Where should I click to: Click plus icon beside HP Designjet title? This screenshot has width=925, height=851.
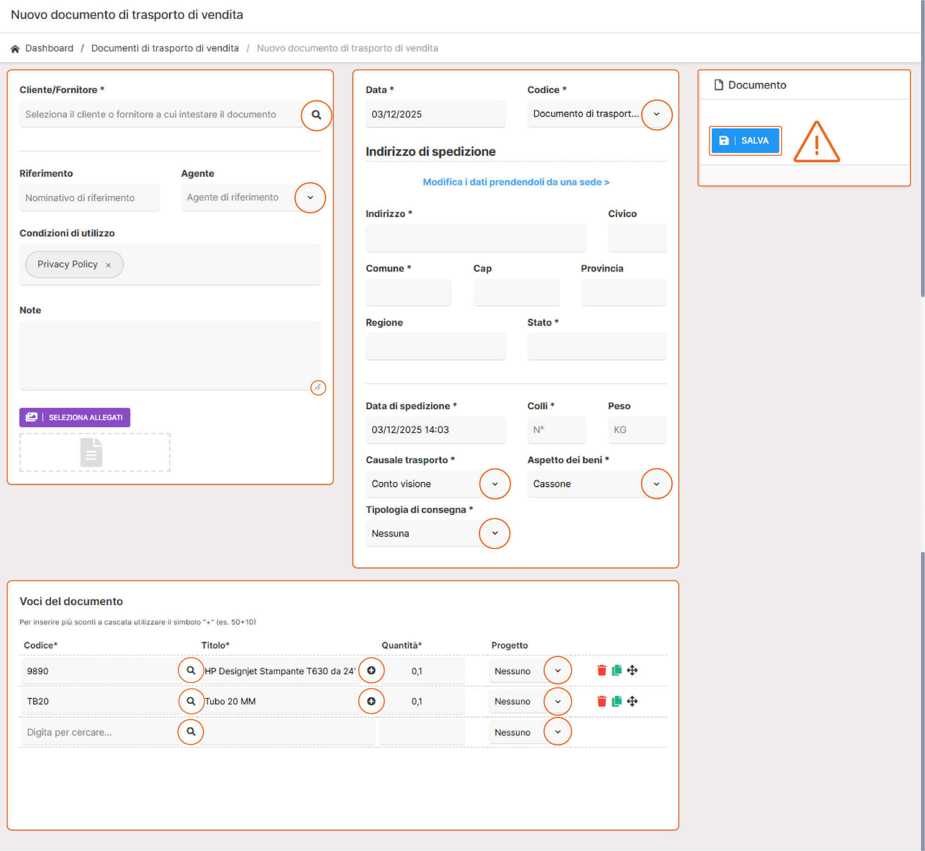371,670
